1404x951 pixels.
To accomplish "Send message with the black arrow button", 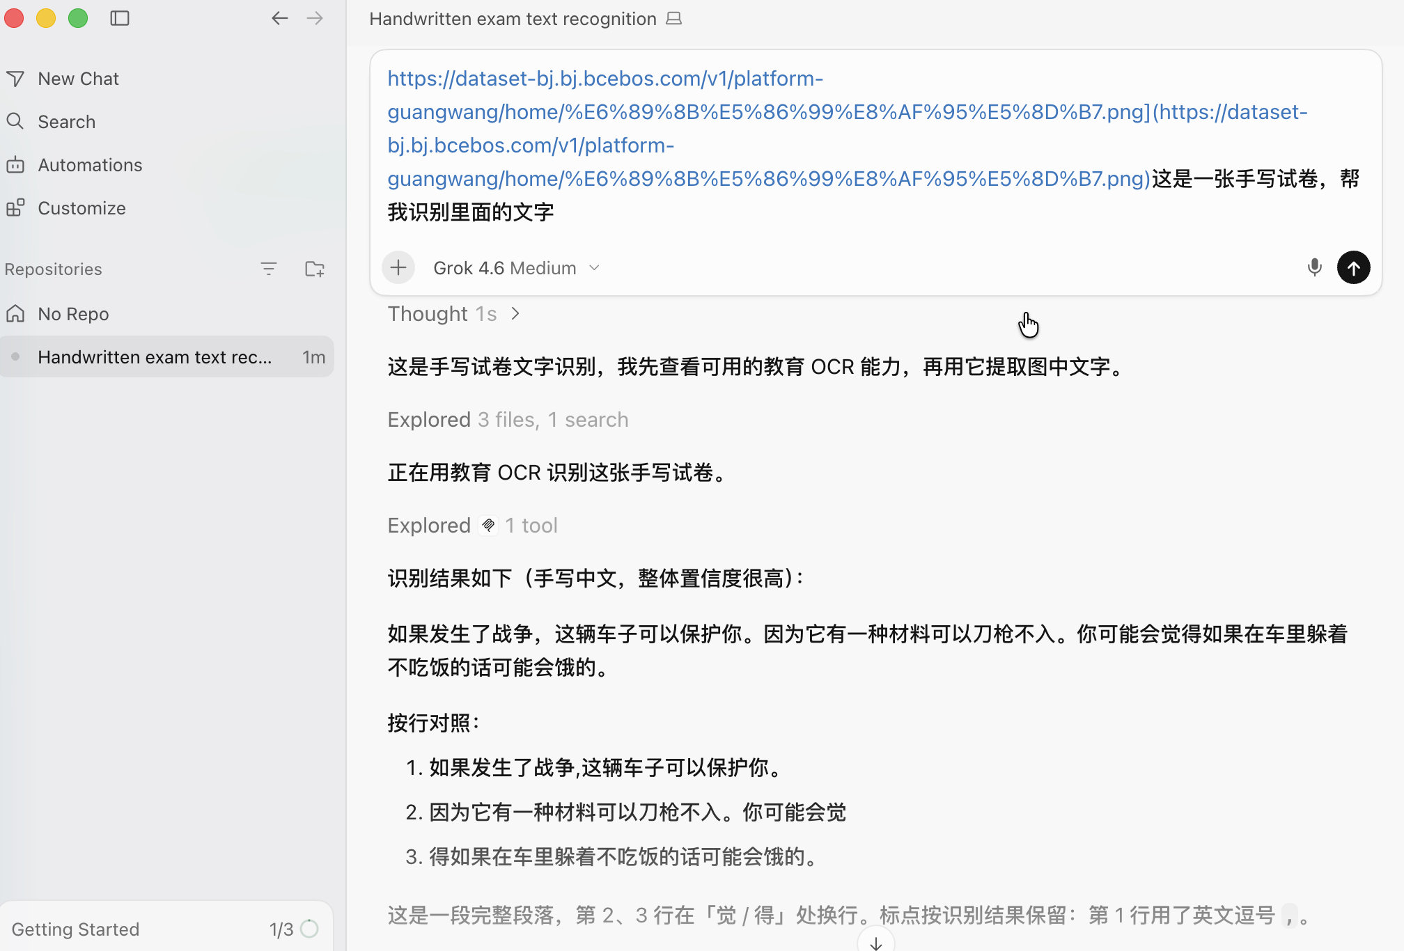I will pyautogui.click(x=1353, y=267).
